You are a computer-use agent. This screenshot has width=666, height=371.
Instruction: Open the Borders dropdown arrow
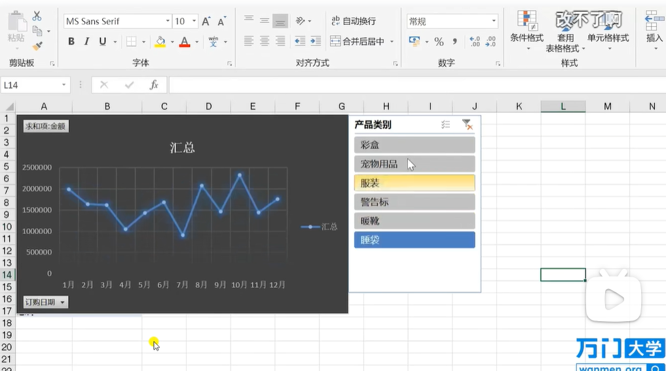143,42
